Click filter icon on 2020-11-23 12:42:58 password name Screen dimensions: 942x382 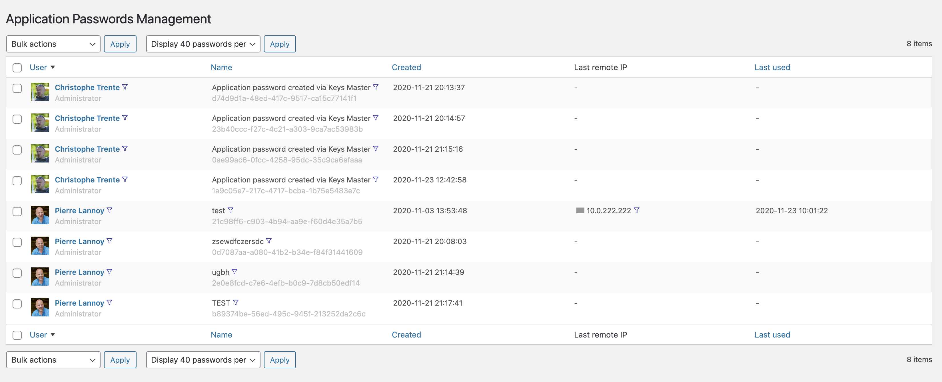(376, 180)
